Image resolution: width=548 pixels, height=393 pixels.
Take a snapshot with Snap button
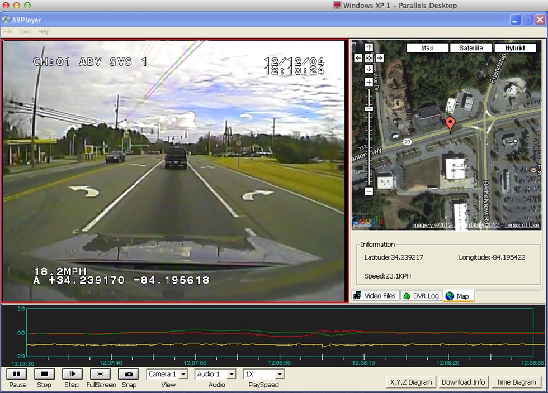point(129,374)
